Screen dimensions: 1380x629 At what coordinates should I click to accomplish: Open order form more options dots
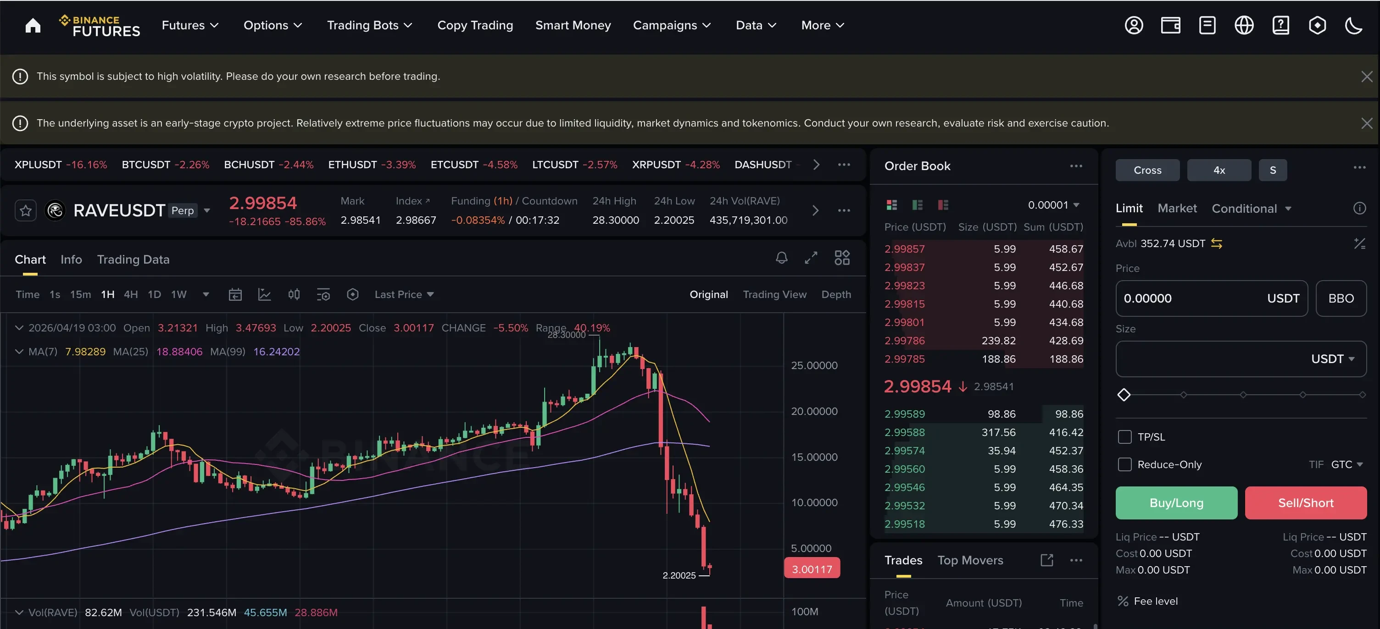[x=1360, y=167]
